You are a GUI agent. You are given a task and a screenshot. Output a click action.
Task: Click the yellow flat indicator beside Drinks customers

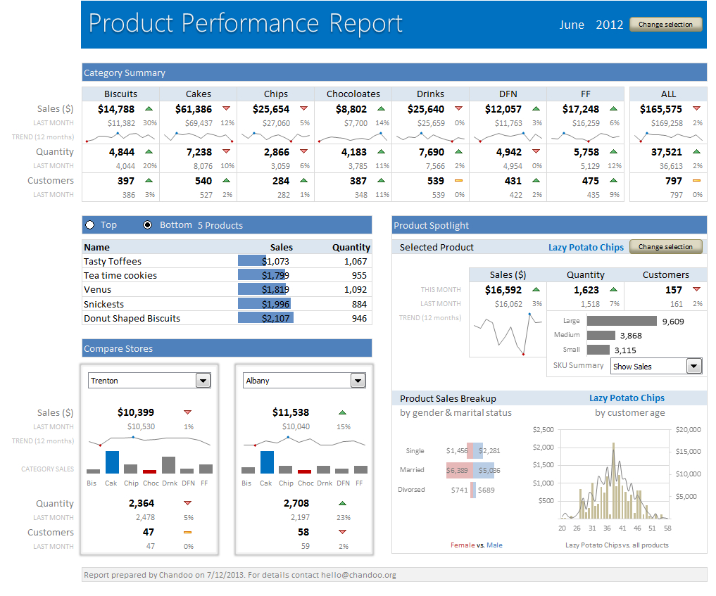coord(458,181)
